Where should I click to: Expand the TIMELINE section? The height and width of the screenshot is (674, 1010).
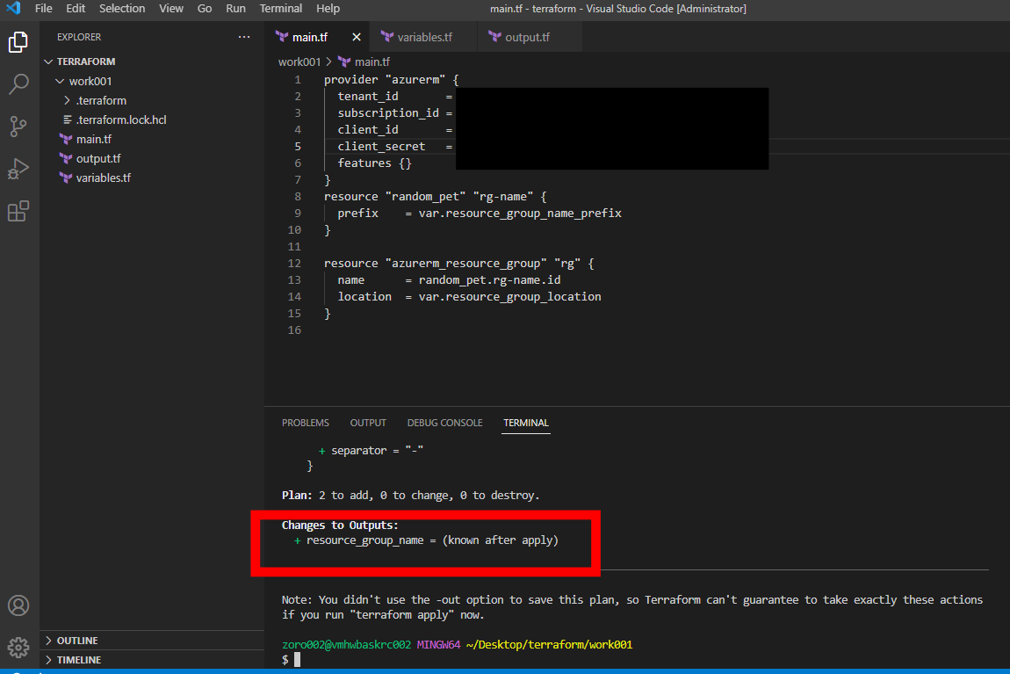[x=48, y=660]
